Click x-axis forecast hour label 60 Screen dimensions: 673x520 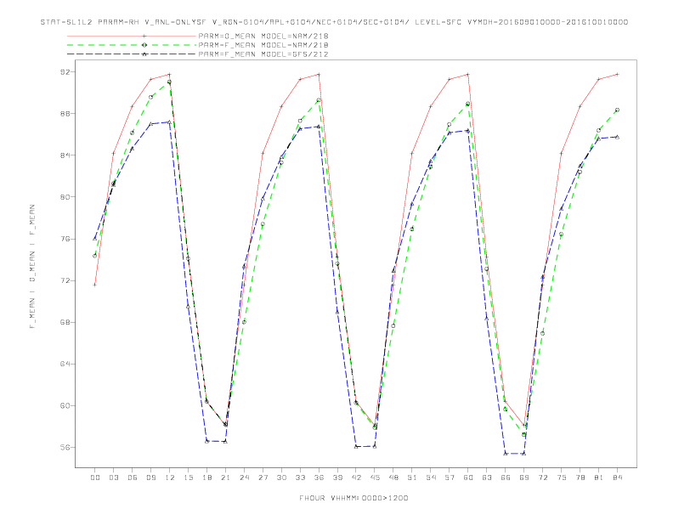[468, 478]
